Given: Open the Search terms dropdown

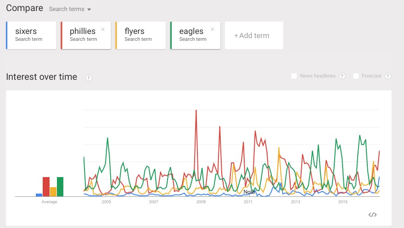Looking at the screenshot, I should coord(70,9).
